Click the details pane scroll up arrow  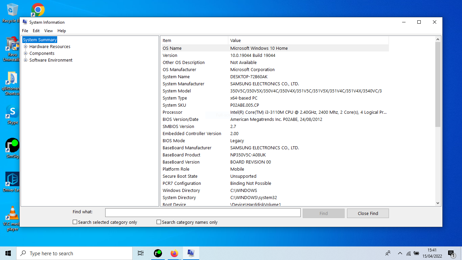[438, 39]
